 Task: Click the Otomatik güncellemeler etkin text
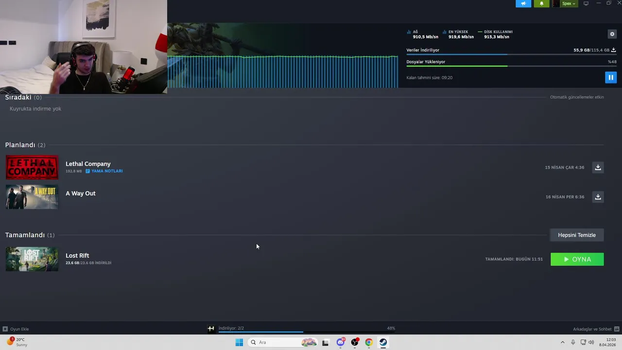pyautogui.click(x=577, y=97)
